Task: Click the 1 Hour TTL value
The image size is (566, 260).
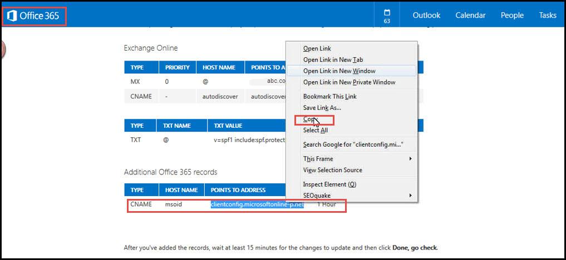Action: coord(326,204)
